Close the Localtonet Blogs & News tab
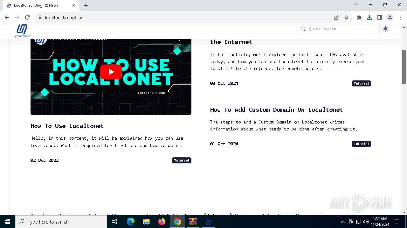407x228 pixels. (74, 5)
